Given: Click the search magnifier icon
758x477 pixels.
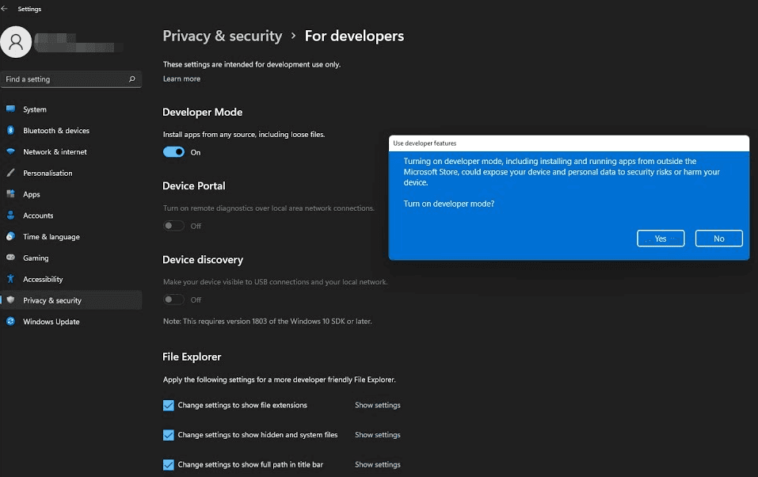Looking at the screenshot, I should point(132,79).
